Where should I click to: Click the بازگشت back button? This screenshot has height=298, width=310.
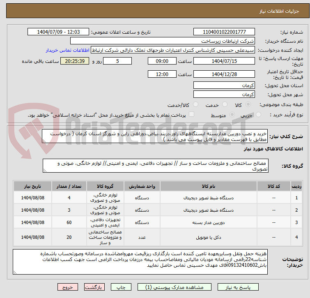tap(94, 287)
